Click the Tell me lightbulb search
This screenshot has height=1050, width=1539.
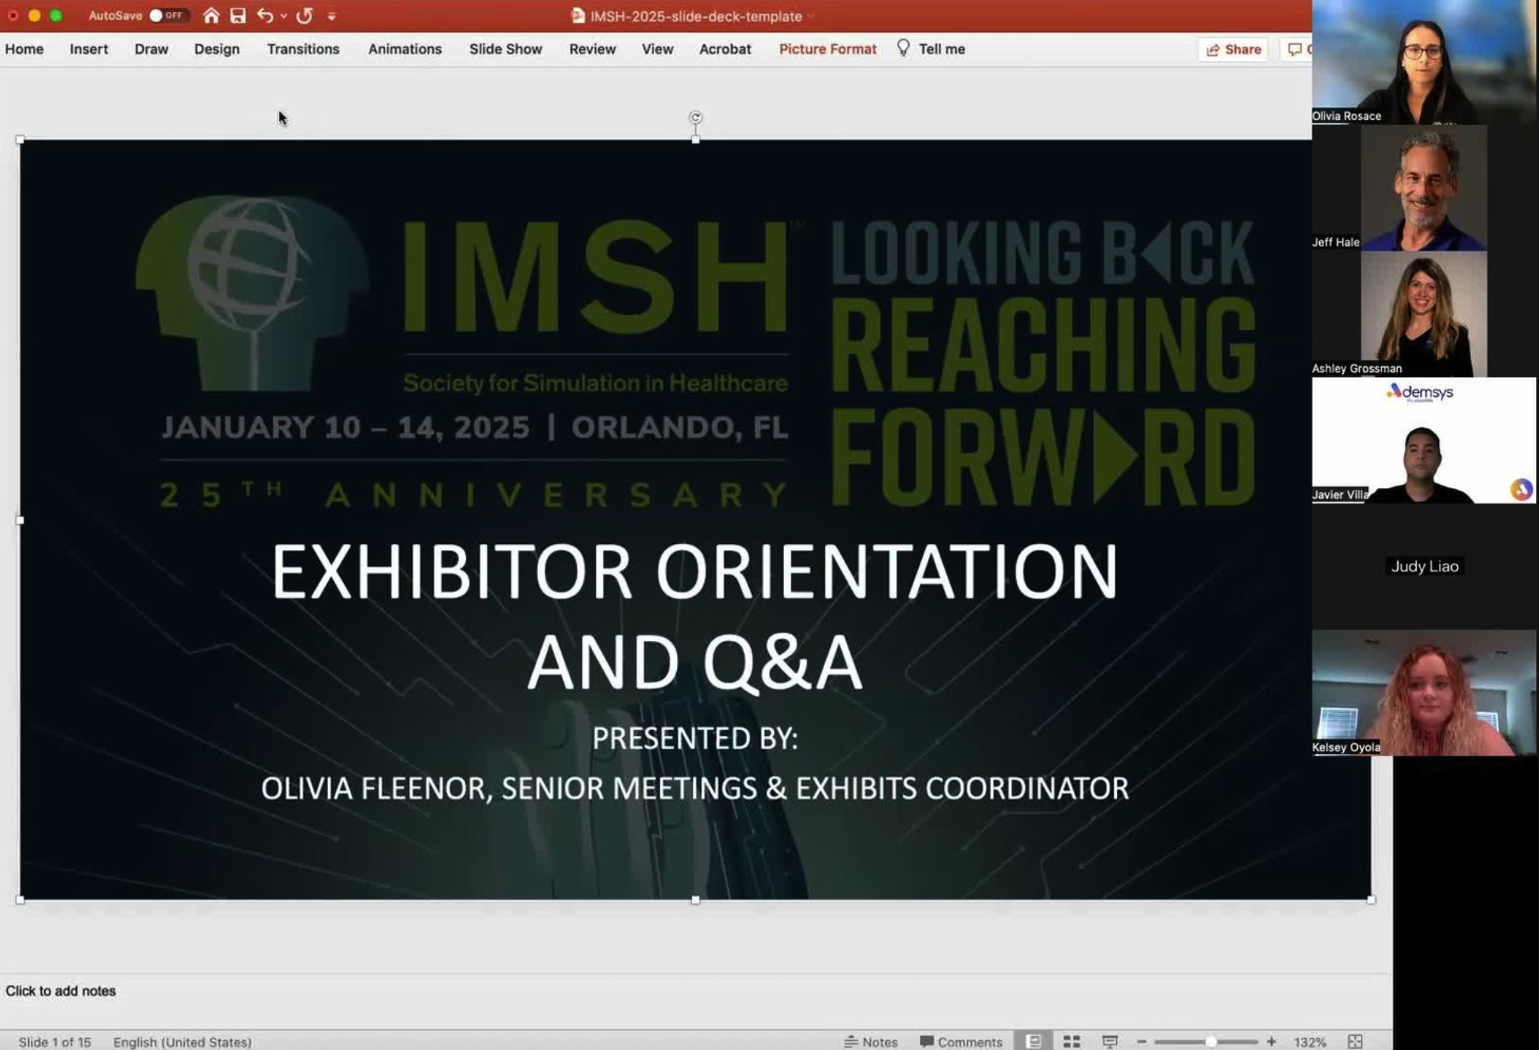932,49
